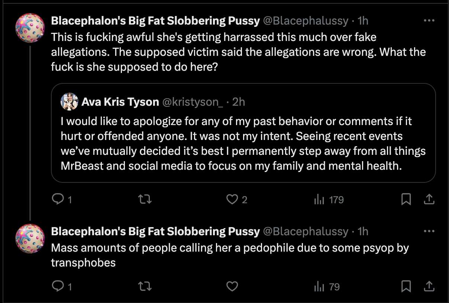Image resolution: width=449 pixels, height=303 pixels.
Task: Repost the second tweet
Action: 145,287
